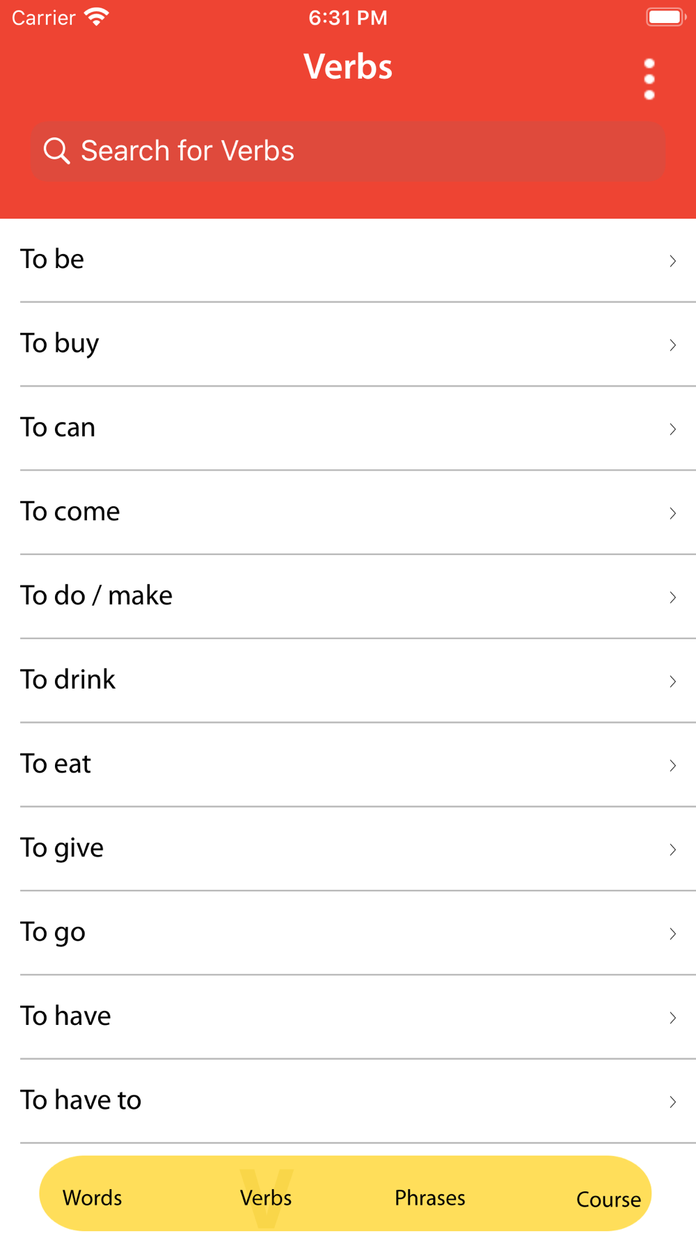Open the To have verb entry
The width and height of the screenshot is (696, 1238).
(65, 1017)
